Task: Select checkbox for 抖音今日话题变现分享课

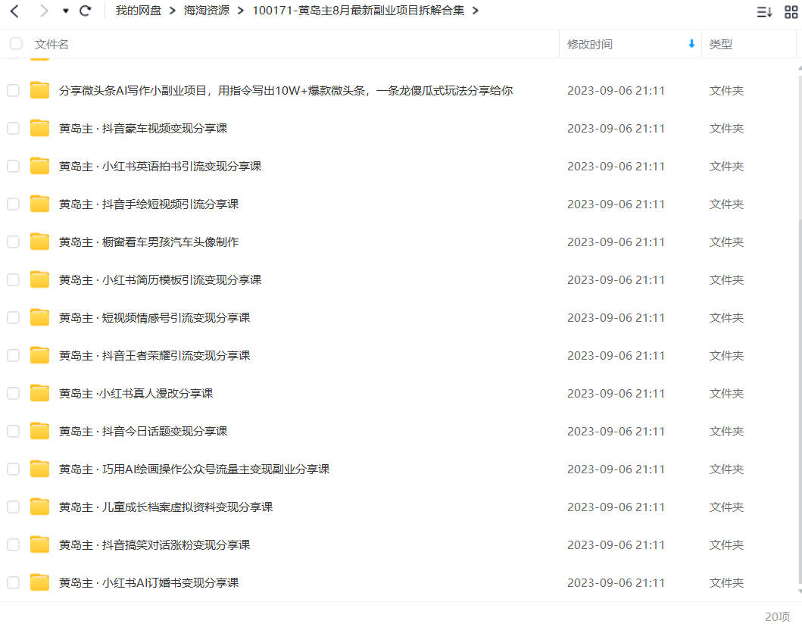Action: click(14, 431)
